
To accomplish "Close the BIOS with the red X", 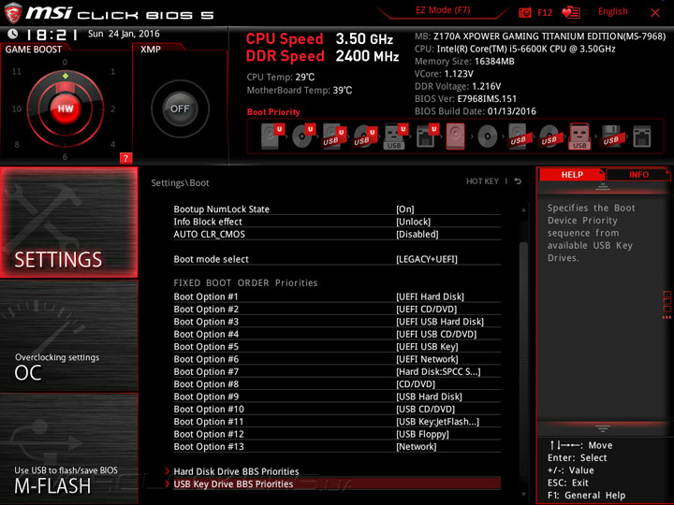I will pos(655,12).
